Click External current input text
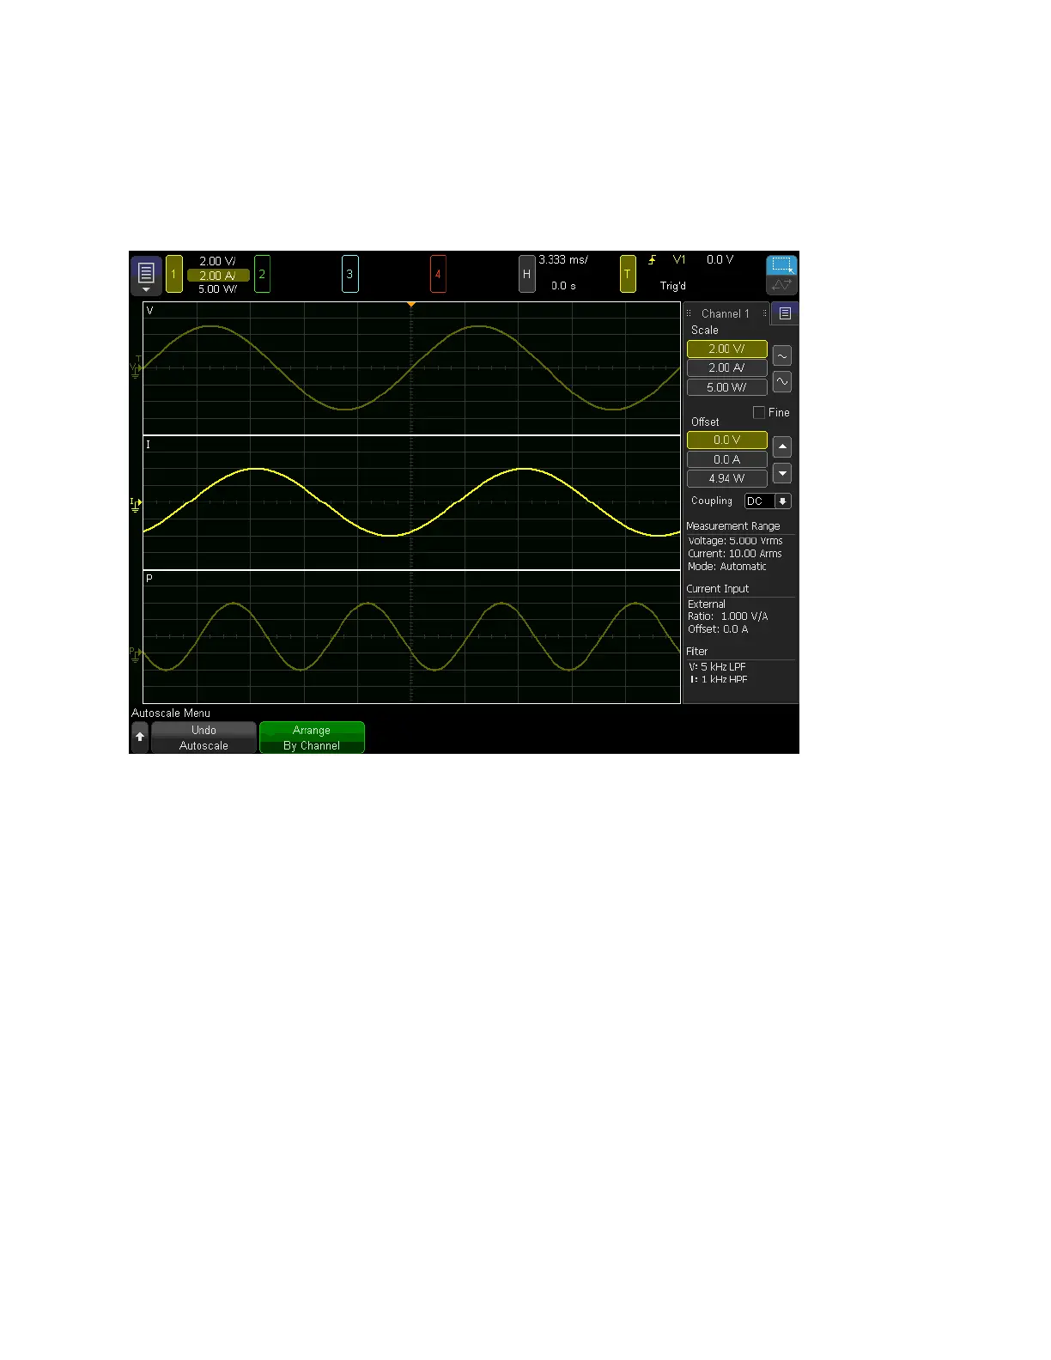Screen dimensions: 1051x1360 [x=707, y=604]
